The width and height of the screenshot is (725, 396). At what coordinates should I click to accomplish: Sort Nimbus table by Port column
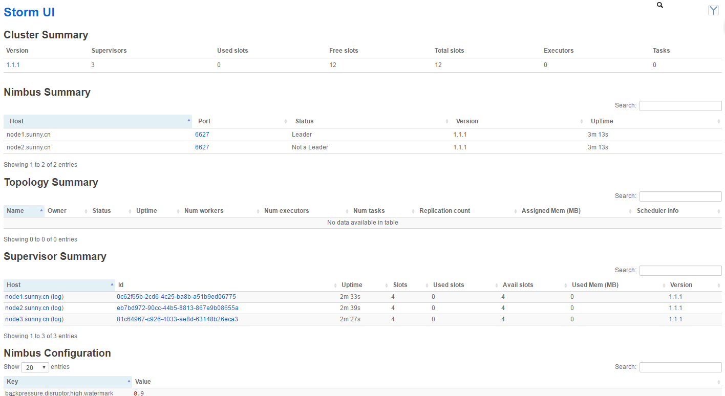pyautogui.click(x=241, y=121)
